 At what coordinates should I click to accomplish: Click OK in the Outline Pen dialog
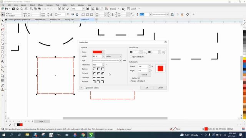click(147, 88)
